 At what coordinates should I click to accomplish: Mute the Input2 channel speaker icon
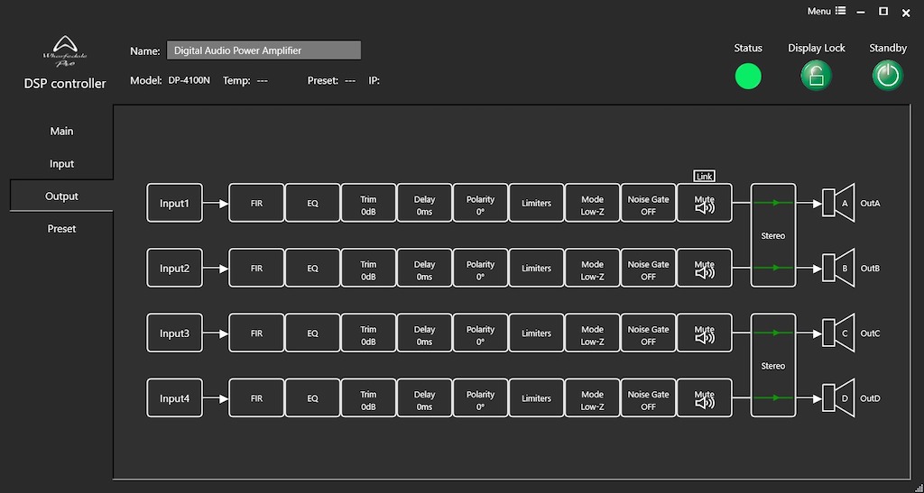(704, 273)
